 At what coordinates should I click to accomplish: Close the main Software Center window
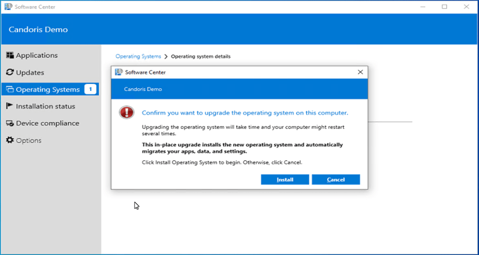tap(466, 7)
